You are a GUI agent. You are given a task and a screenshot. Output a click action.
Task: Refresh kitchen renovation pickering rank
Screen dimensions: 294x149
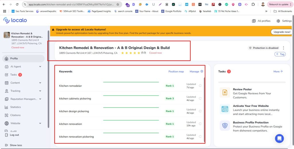[200, 136]
